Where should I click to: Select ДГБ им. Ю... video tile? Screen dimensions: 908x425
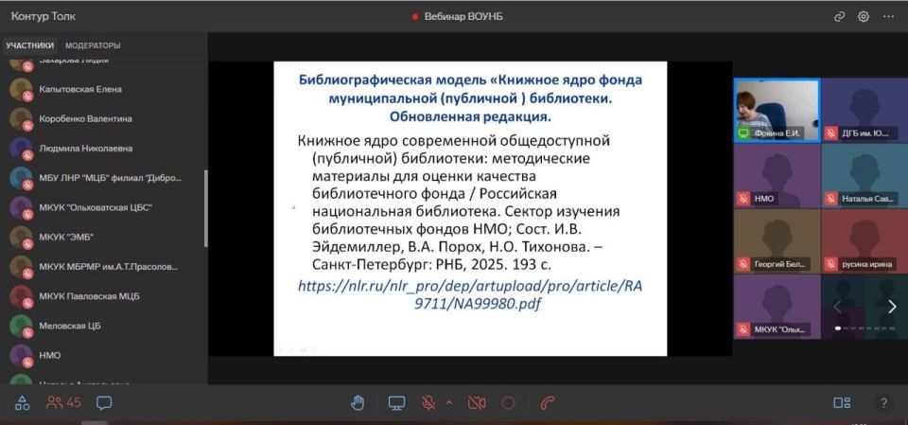[x=864, y=110]
